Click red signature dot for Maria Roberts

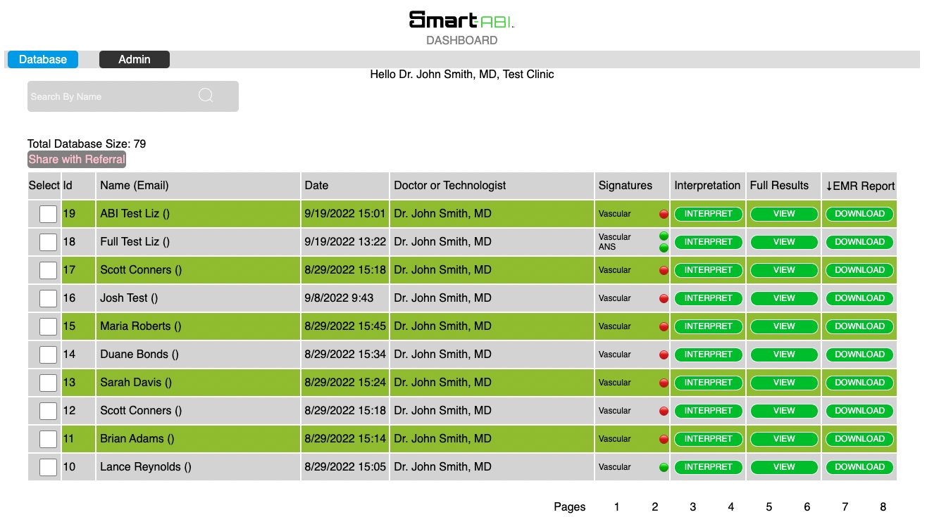coord(664,326)
